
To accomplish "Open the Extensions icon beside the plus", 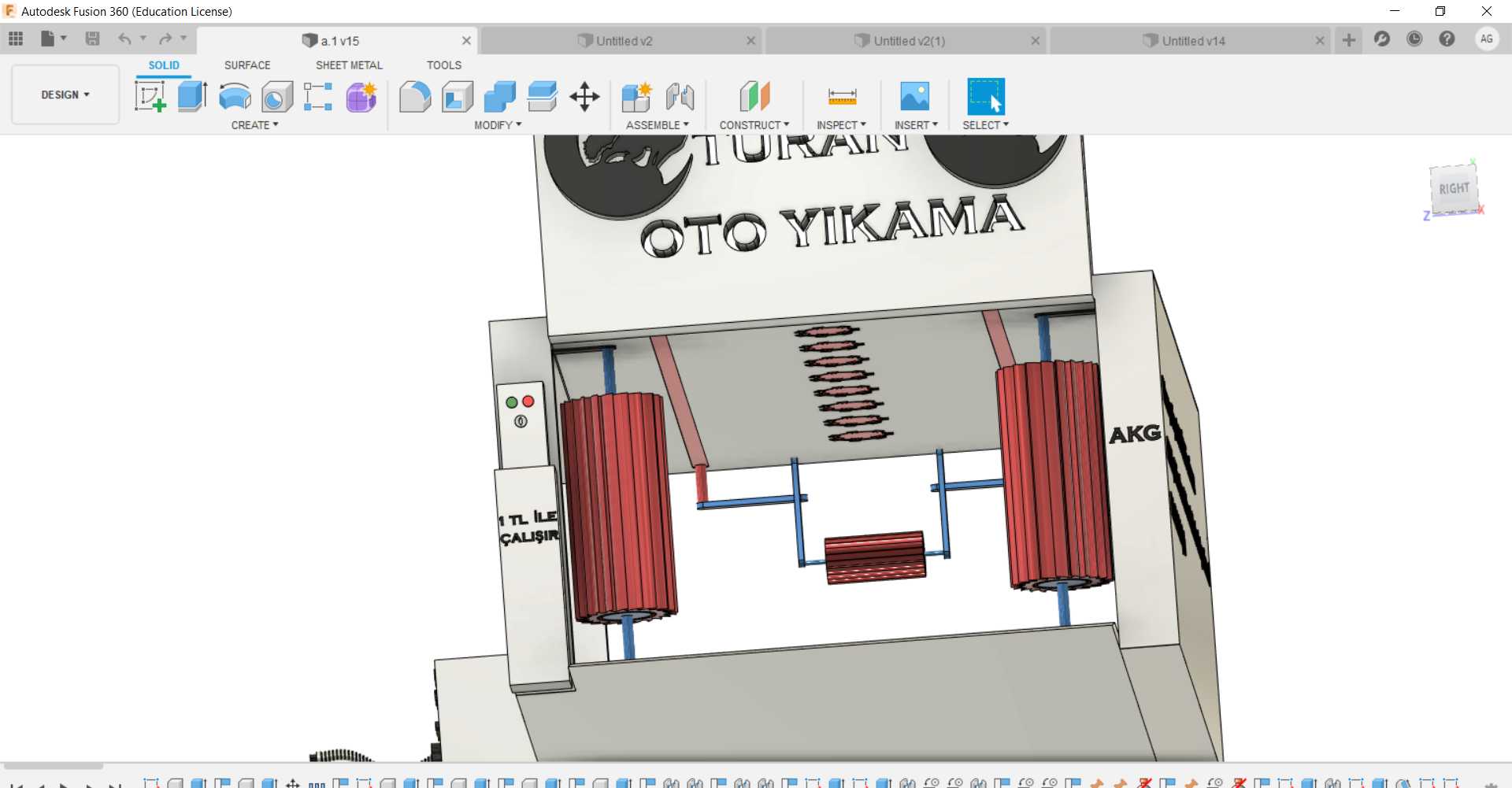I will tap(1382, 39).
